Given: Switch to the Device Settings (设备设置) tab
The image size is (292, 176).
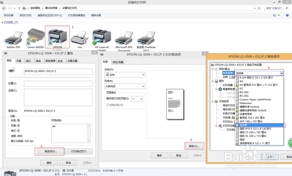Looking at the screenshot, I should click(72, 61).
